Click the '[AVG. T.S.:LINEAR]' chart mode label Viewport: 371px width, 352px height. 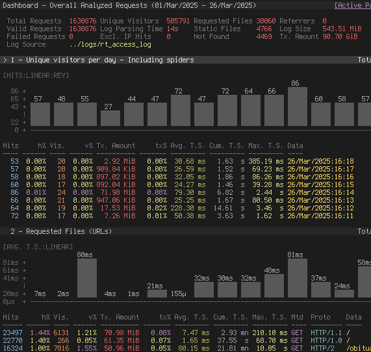coord(38,247)
